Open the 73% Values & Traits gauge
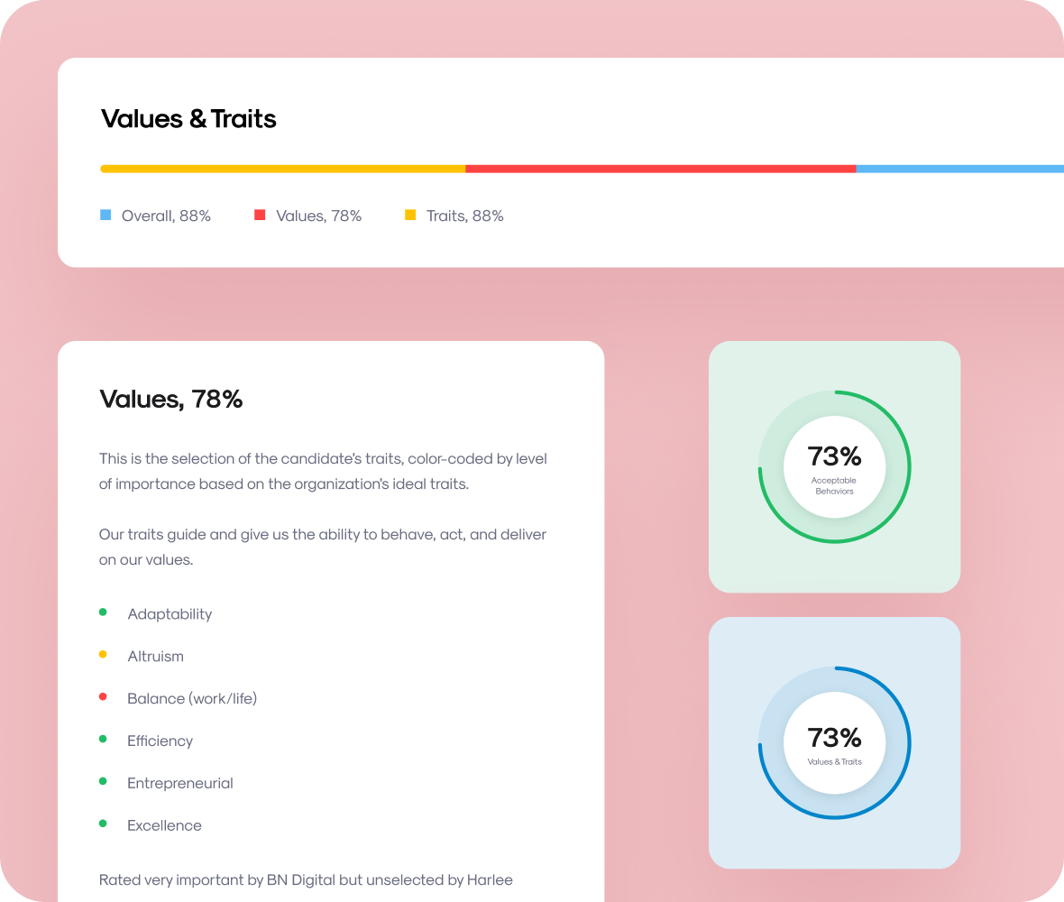The width and height of the screenshot is (1064, 902). pos(835,743)
